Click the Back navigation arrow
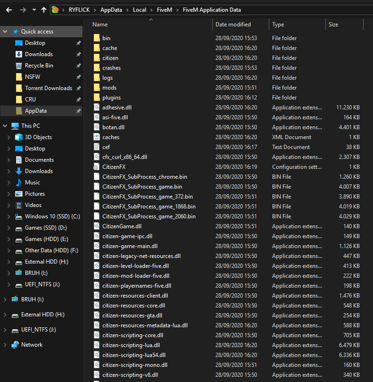This screenshot has height=382, width=373. tap(9, 9)
